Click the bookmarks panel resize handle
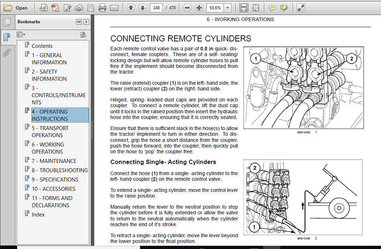Viewport: 381px width, 249px height. coord(92,130)
